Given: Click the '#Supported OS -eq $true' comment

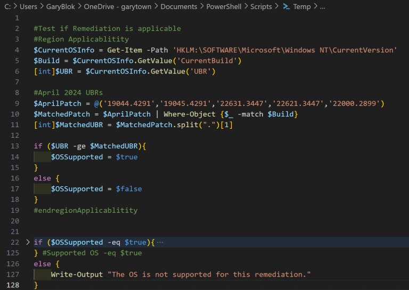Looking at the screenshot, I should [x=92, y=253].
